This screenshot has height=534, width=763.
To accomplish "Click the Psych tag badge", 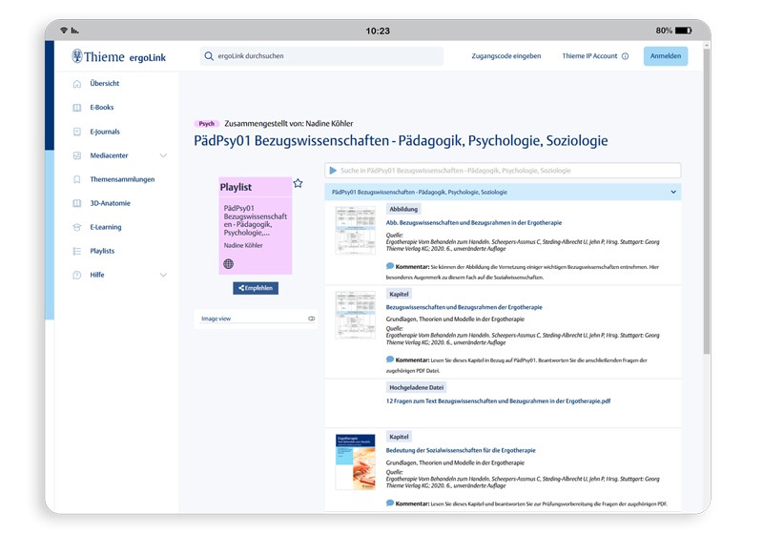I will click(206, 124).
